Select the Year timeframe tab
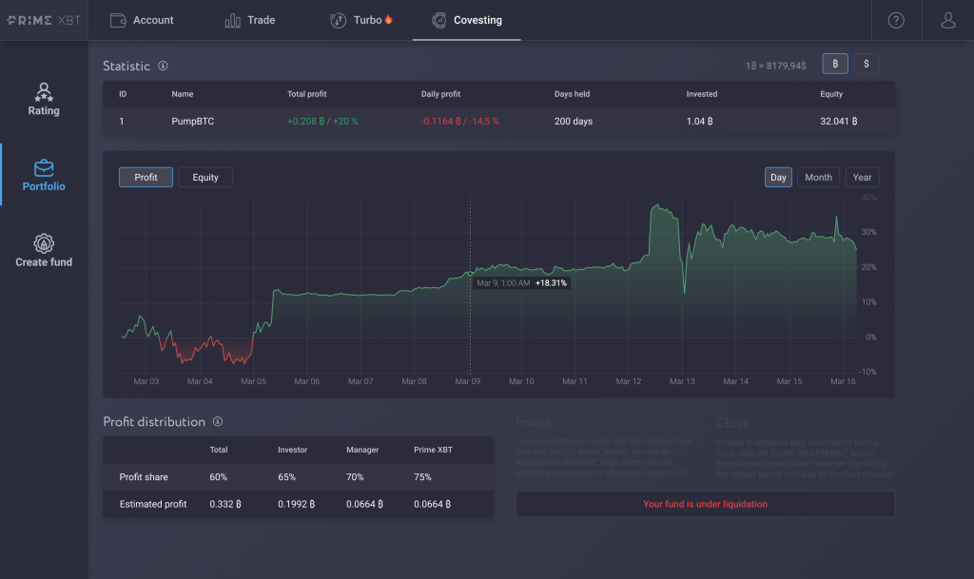974x579 pixels. (x=862, y=177)
